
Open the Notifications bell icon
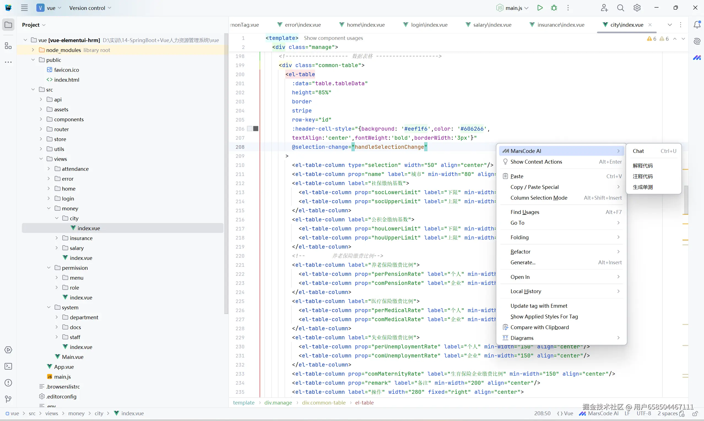697,25
